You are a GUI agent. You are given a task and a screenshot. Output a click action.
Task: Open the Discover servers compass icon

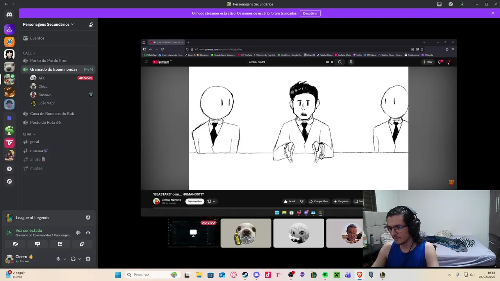click(9, 181)
